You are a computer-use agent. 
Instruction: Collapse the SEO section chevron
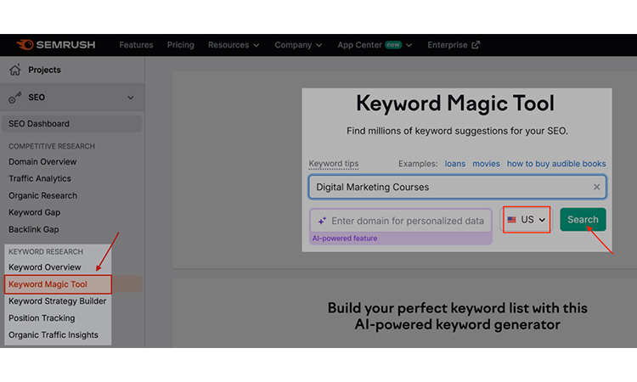click(x=131, y=98)
